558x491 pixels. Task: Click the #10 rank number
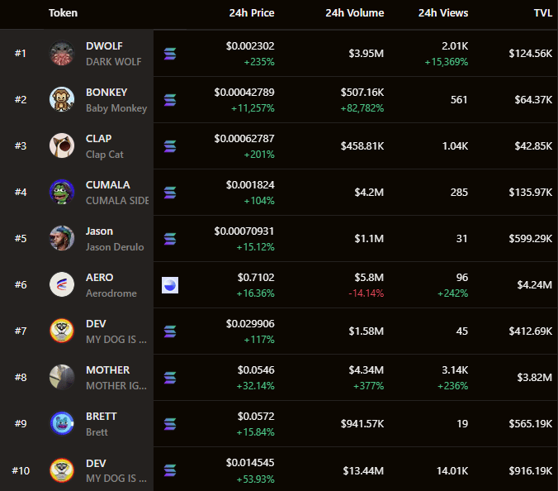click(x=21, y=471)
